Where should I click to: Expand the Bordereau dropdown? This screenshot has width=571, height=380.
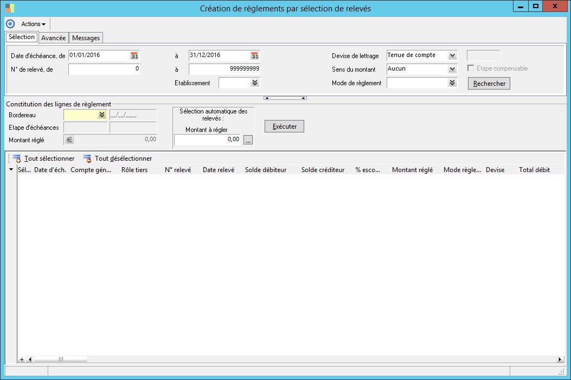(x=102, y=115)
